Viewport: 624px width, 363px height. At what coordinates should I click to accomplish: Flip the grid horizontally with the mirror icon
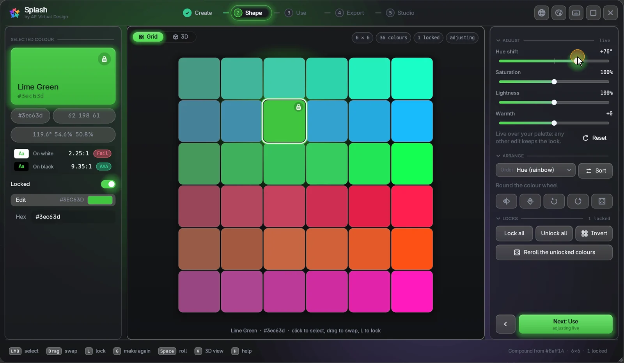tap(506, 201)
